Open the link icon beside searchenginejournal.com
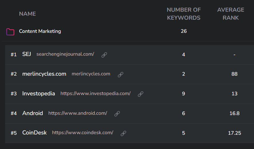 click(104, 55)
